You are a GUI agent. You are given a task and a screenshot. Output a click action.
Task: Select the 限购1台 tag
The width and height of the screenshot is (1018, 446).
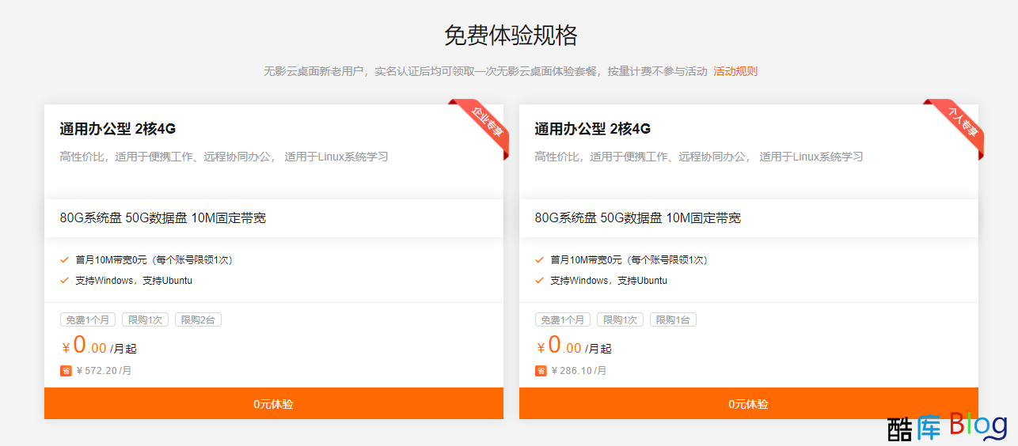(673, 320)
